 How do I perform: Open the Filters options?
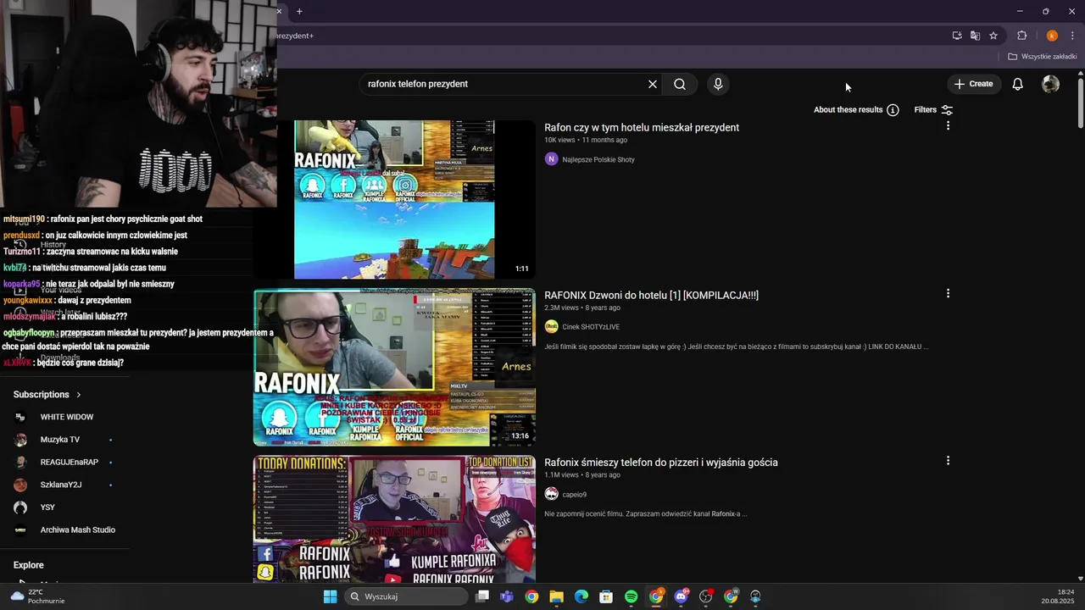pos(933,109)
